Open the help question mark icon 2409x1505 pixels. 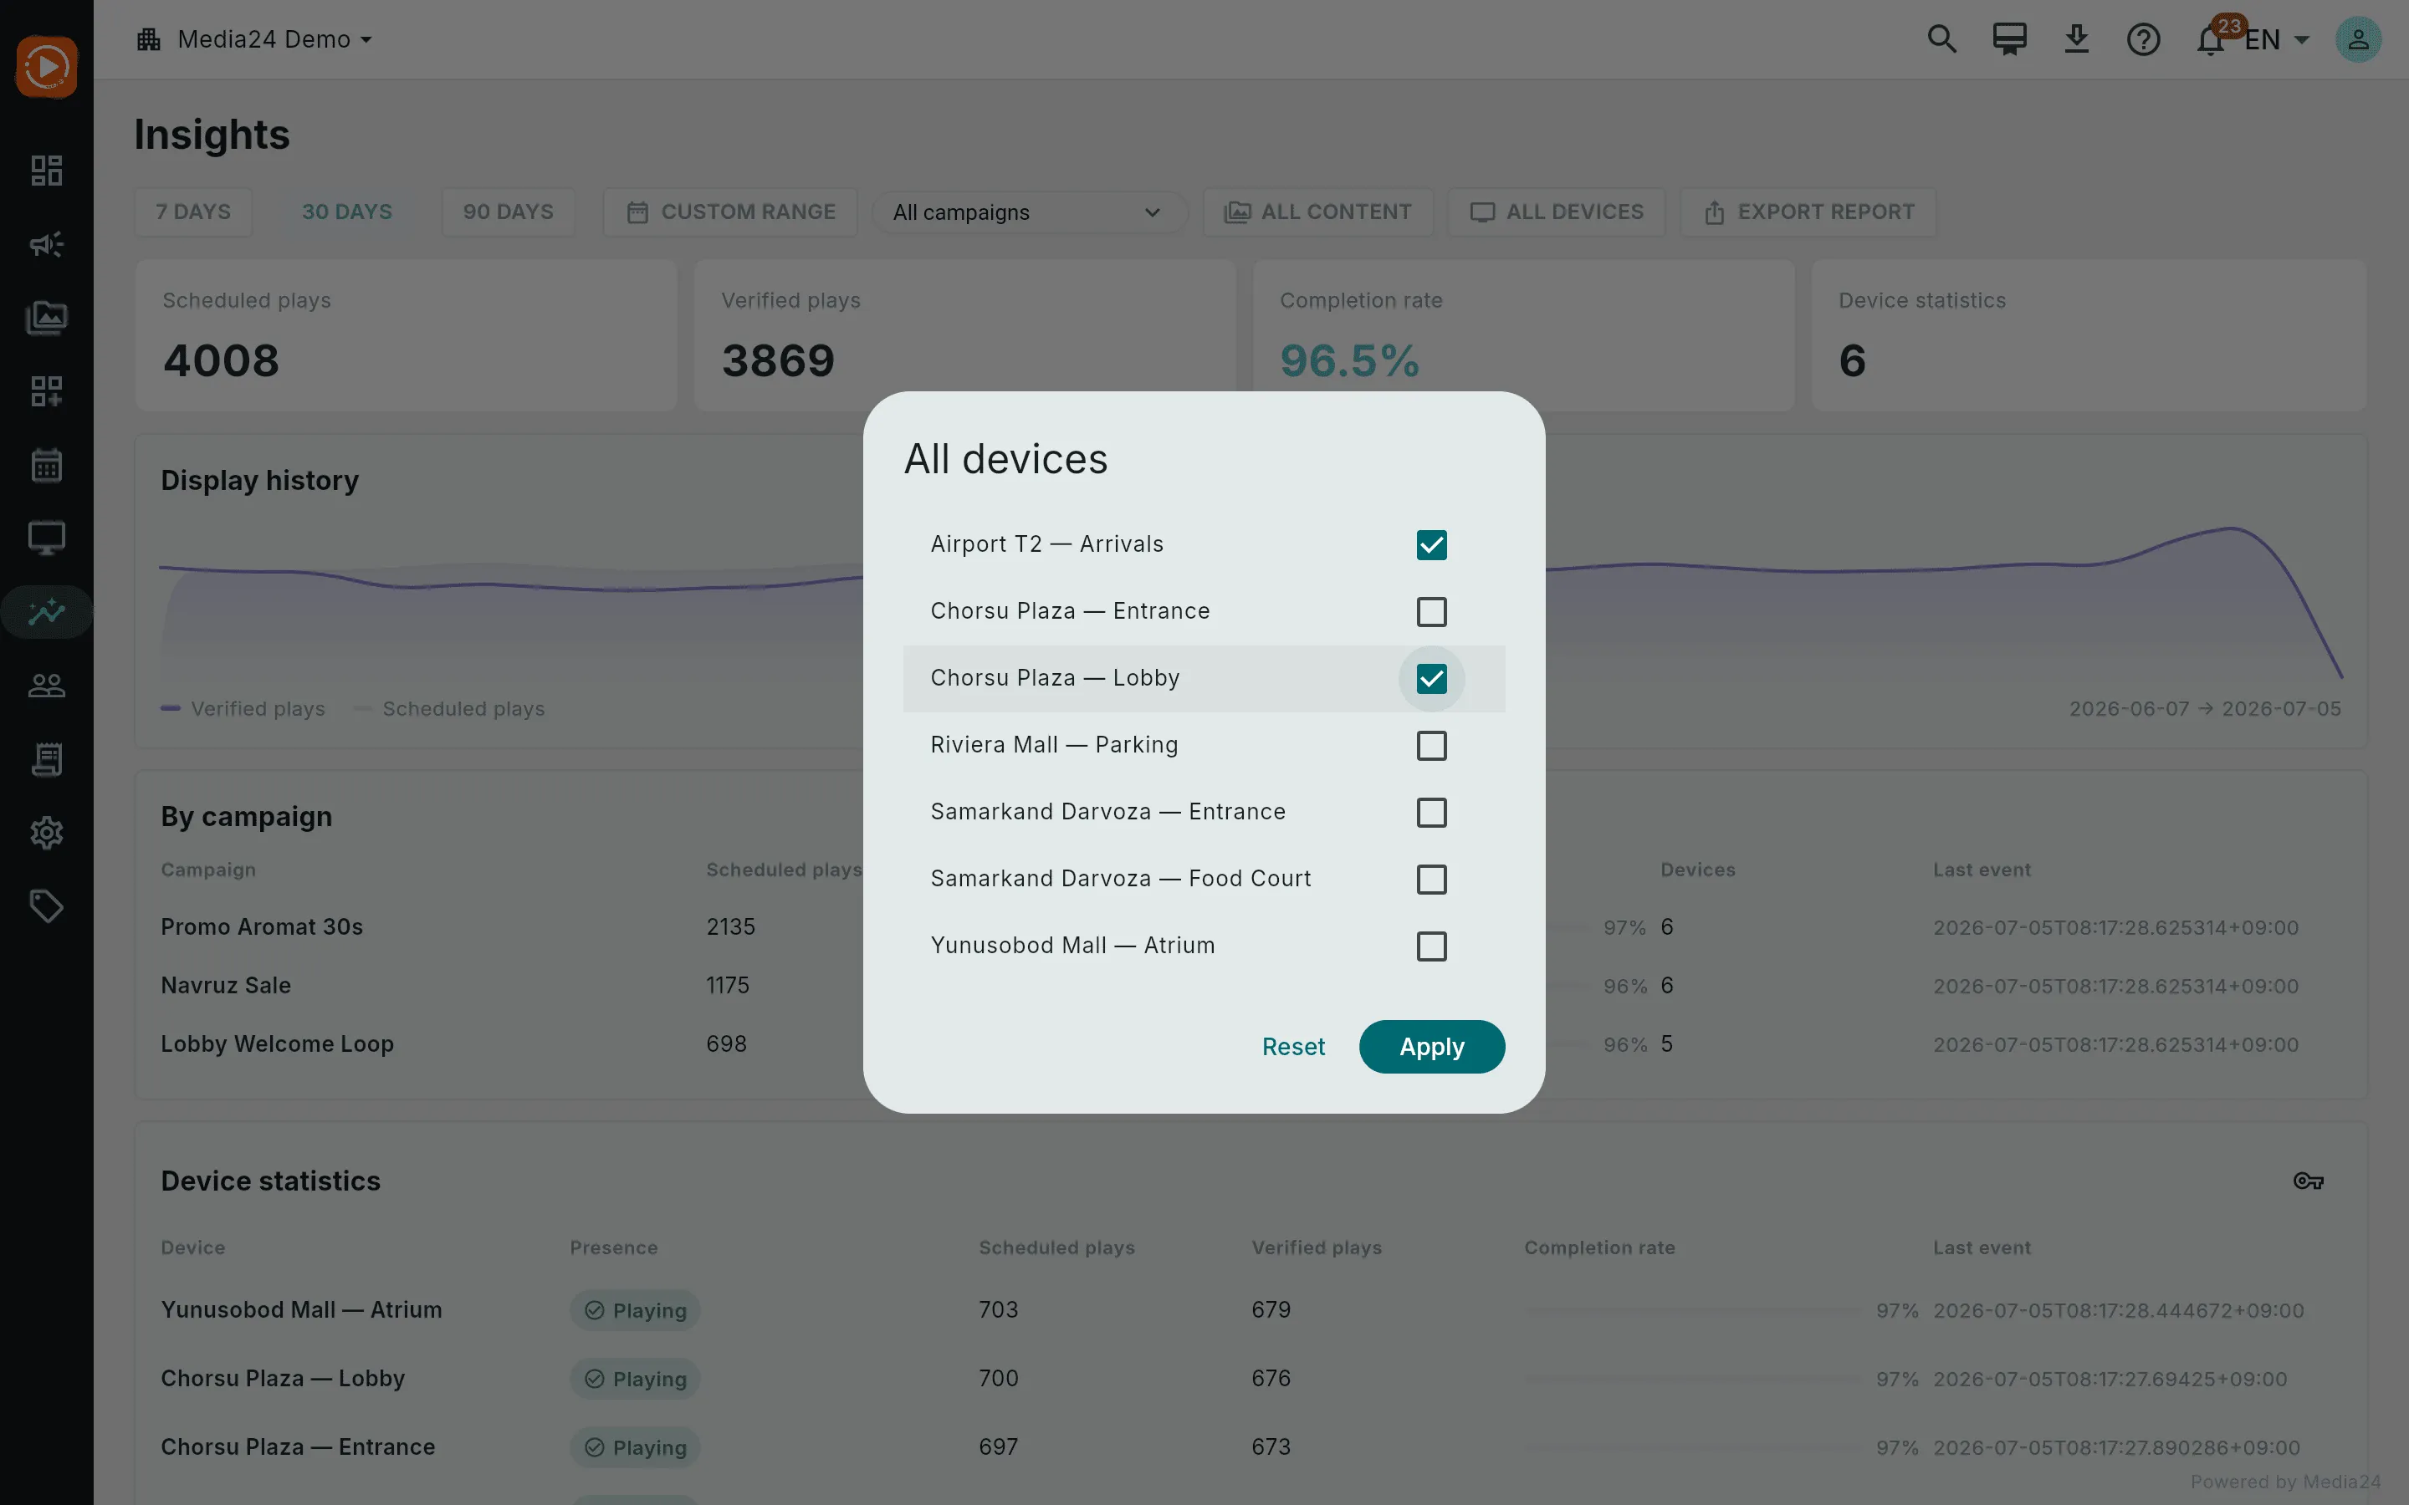click(2143, 40)
